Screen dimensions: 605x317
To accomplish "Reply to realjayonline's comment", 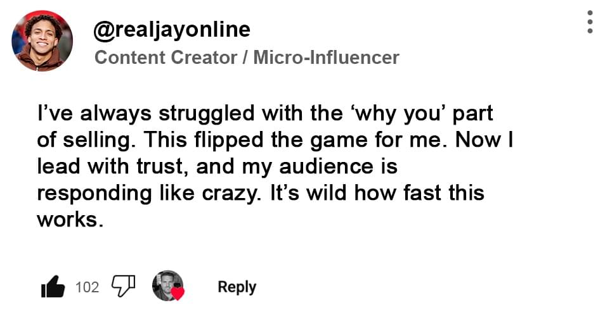I will [237, 287].
